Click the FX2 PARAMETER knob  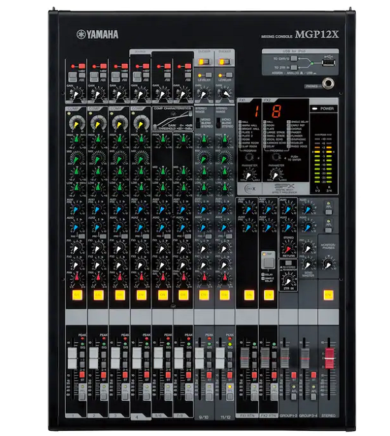tap(276, 175)
